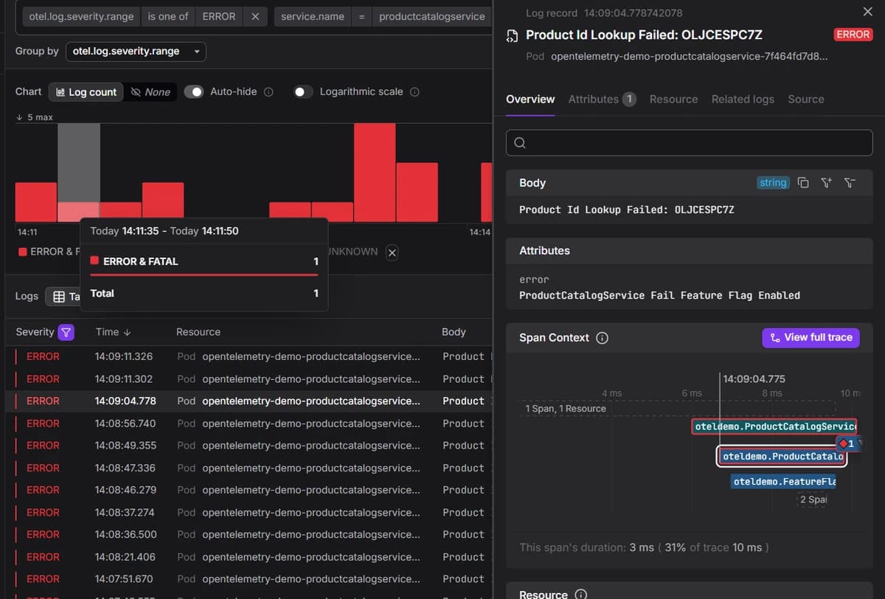Open the Logs table view selector

click(65, 297)
